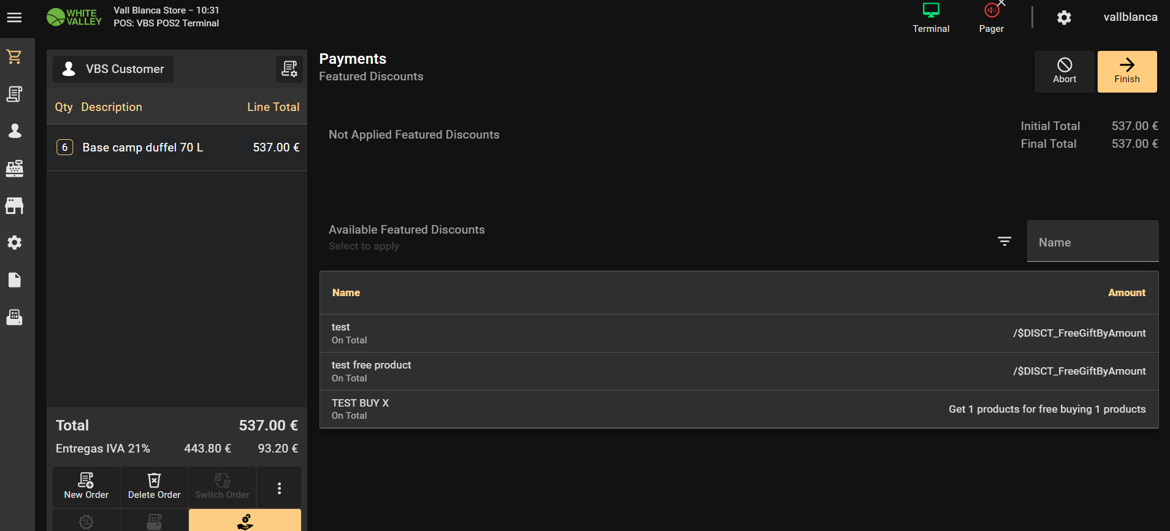
Task: Select the 'test free product' discount row
Action: (738, 371)
